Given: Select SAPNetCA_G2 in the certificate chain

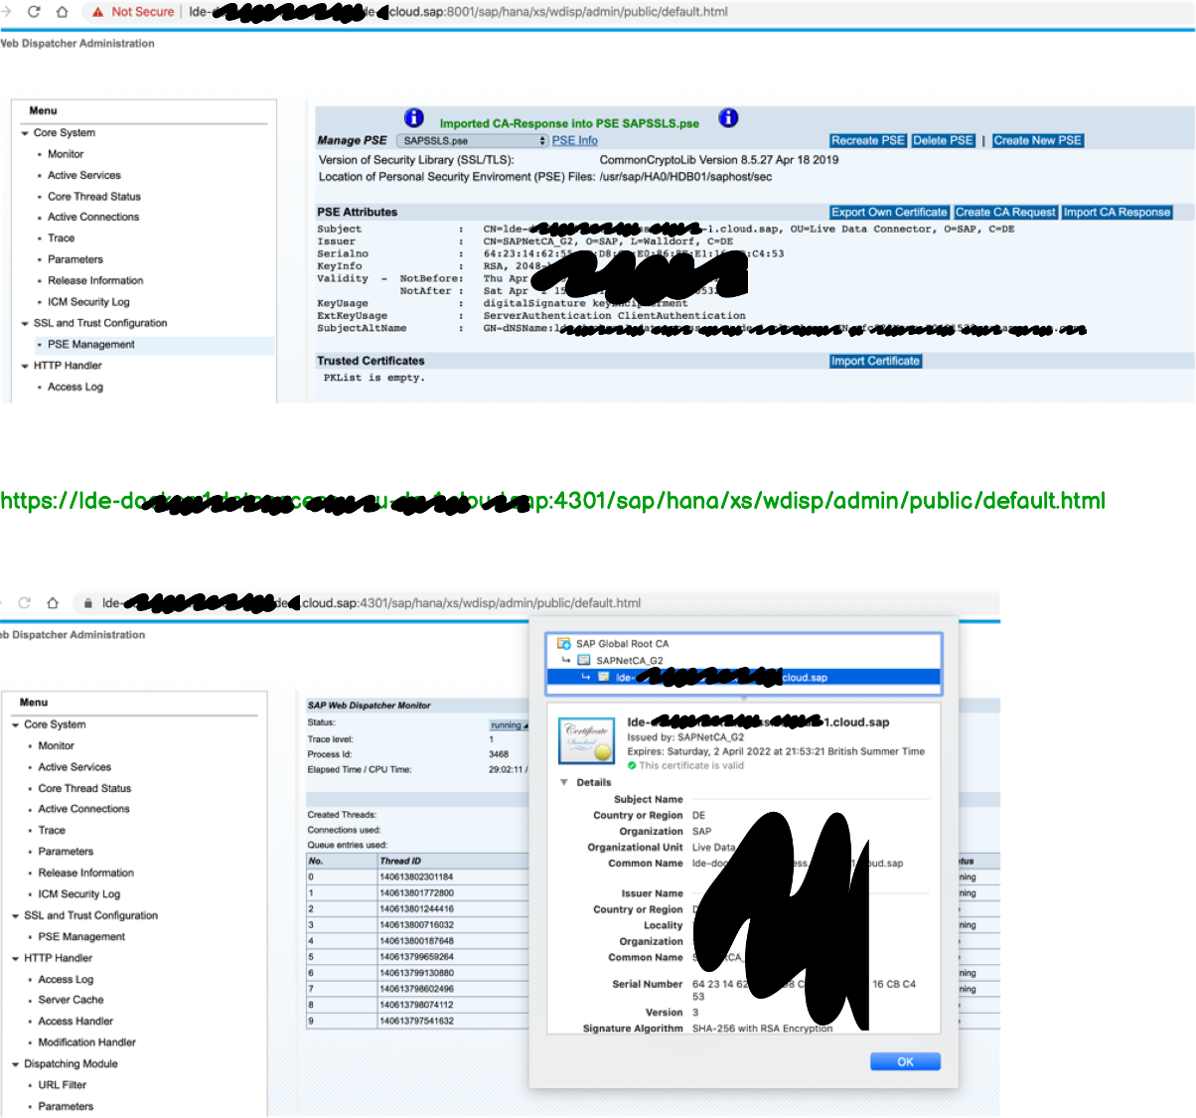Looking at the screenshot, I should pos(629,661).
